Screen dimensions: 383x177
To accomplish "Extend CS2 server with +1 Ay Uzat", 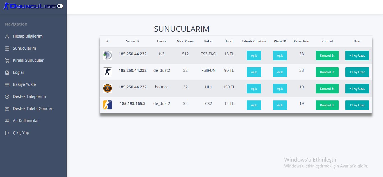I will (357, 105).
